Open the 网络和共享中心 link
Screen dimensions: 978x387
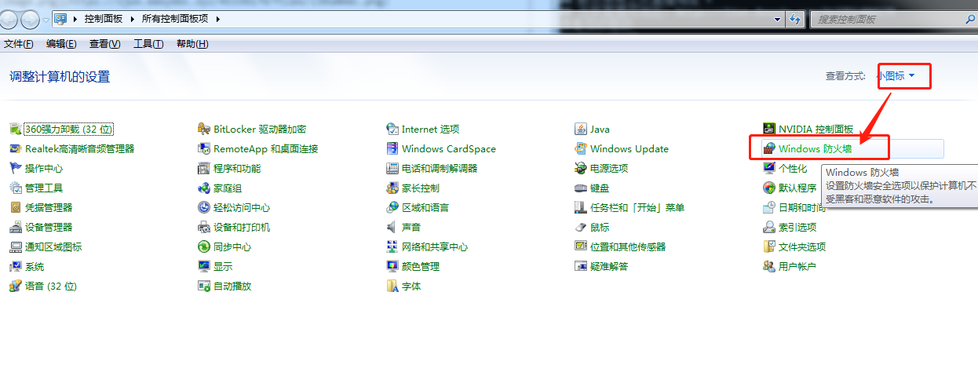coord(435,246)
